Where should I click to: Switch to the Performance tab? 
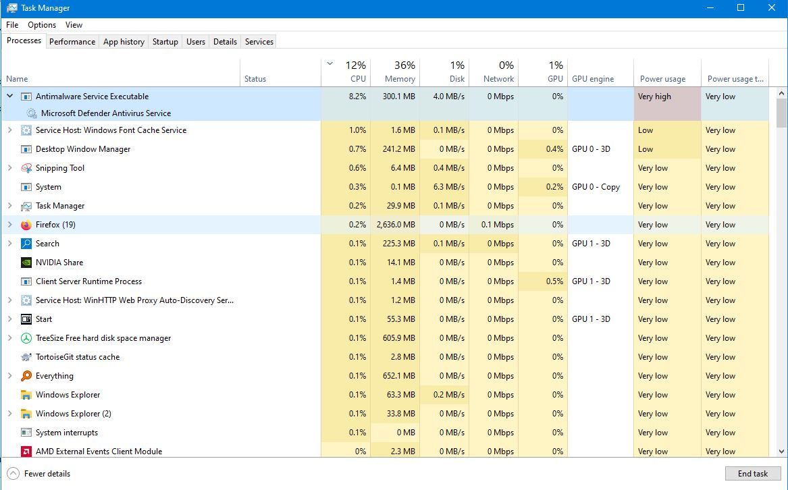72,42
